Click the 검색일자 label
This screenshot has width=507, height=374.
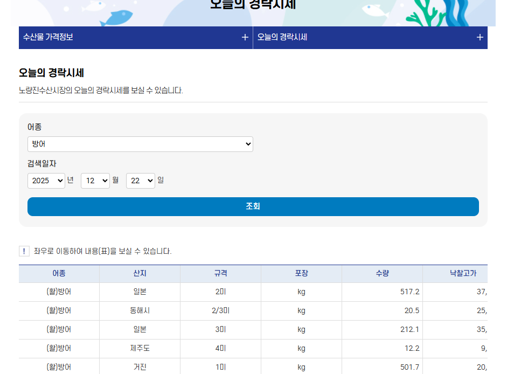(x=41, y=163)
